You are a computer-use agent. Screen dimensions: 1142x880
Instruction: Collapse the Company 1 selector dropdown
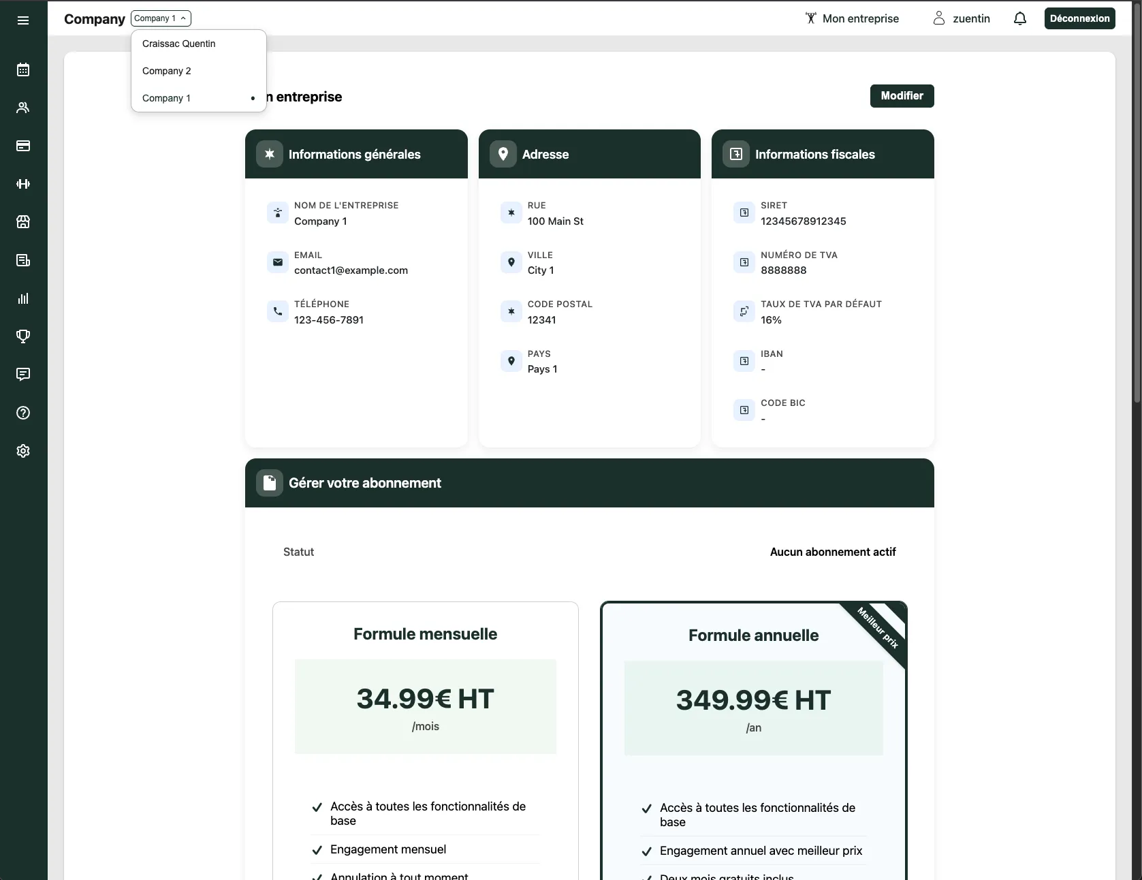point(161,18)
